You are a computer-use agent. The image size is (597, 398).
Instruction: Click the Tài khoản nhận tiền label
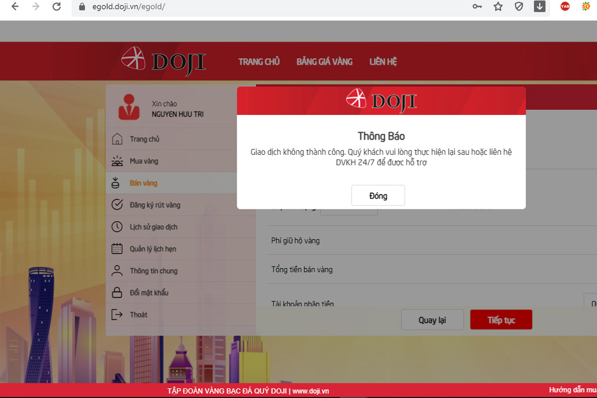click(x=302, y=303)
